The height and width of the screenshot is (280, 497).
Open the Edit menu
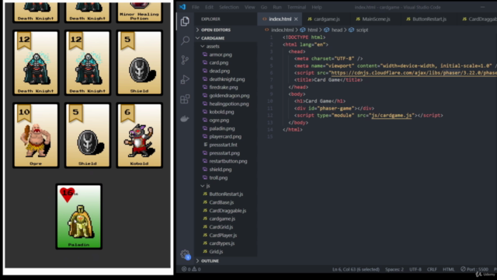209,7
